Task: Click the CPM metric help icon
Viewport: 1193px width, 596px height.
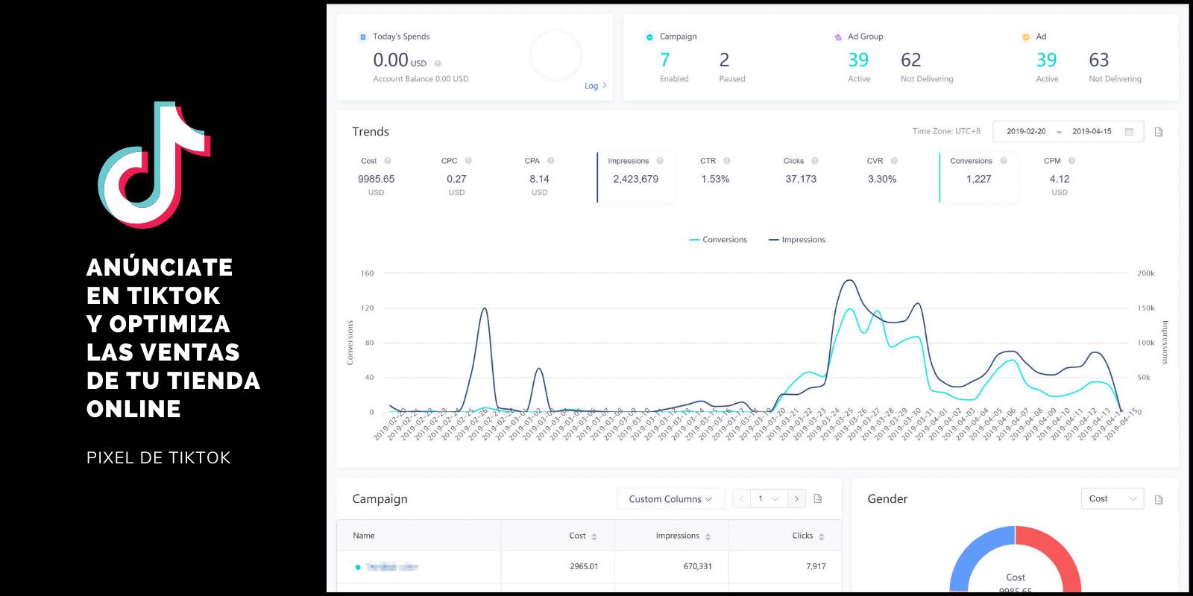Action: 1071,161
